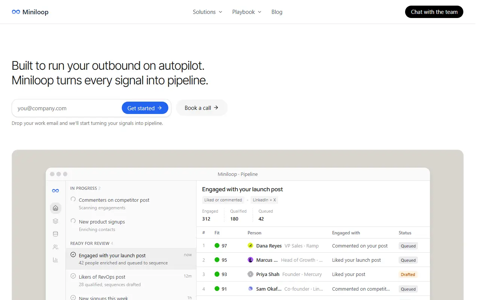
Task: Click the Engaged with column header
Action: tap(346, 233)
